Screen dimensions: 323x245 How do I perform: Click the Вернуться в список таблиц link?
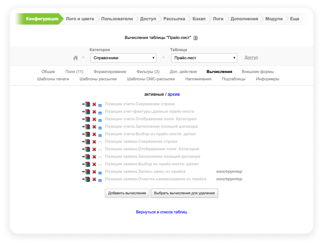[x=161, y=212]
